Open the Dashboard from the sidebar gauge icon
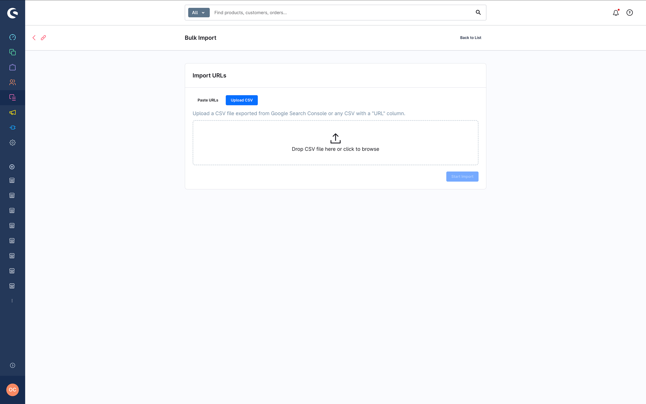Viewport: 646px width, 404px height. coord(13,37)
